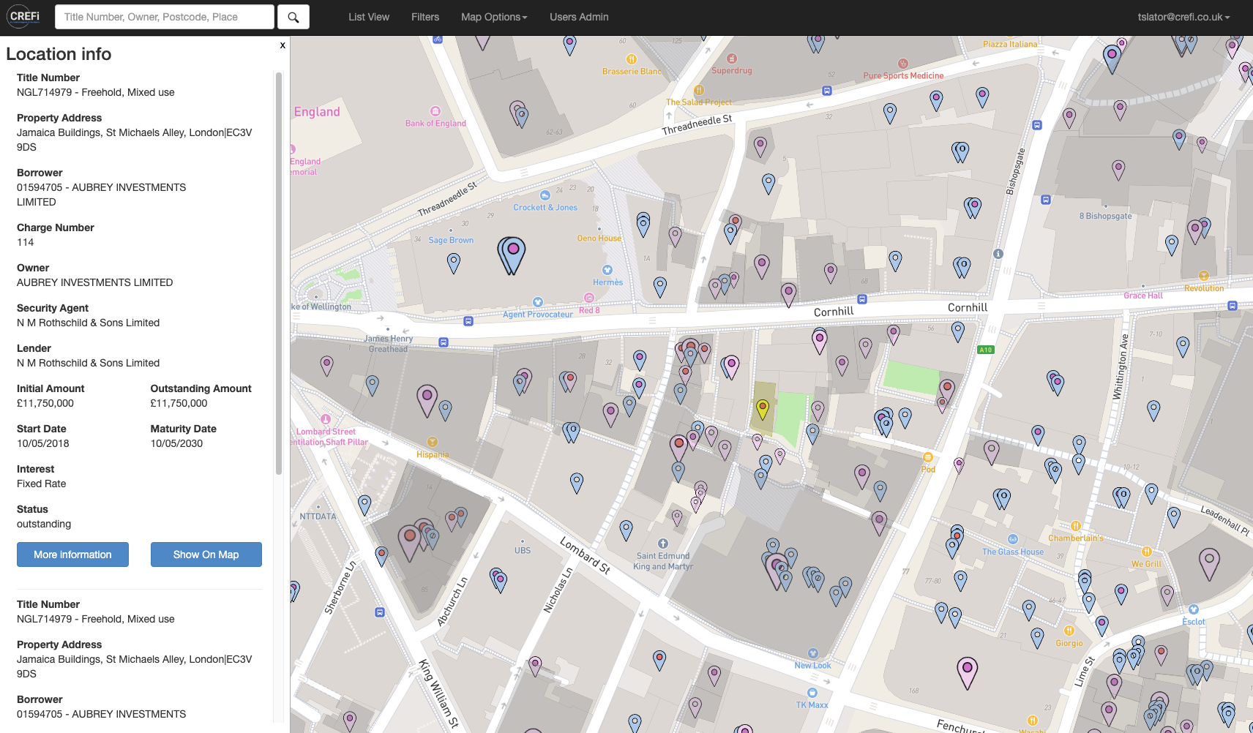Select the large purple pin near Leadenhall Pl
Viewport: 1253px width, 733px height.
tap(1209, 565)
